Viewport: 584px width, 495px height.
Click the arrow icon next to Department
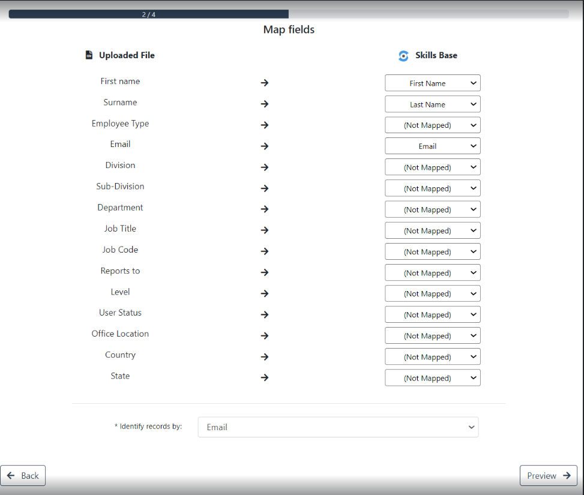pos(265,209)
